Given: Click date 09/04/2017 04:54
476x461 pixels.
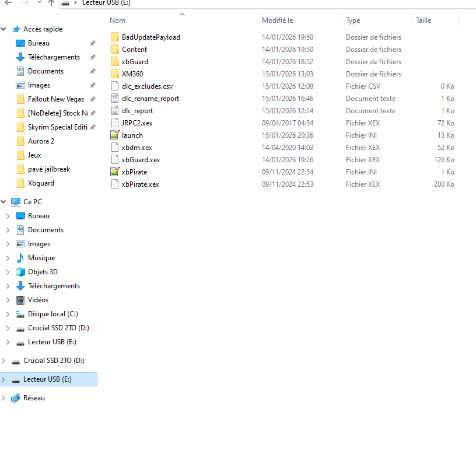Looking at the screenshot, I should (288, 123).
